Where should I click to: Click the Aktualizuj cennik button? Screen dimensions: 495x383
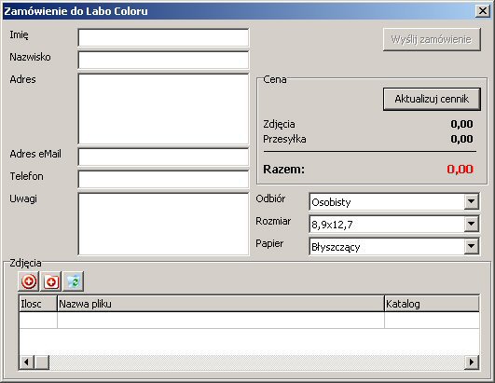pos(432,99)
